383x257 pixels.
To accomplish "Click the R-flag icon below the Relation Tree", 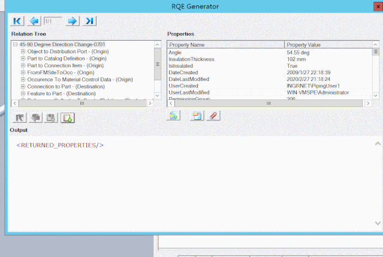I will pos(20,118).
